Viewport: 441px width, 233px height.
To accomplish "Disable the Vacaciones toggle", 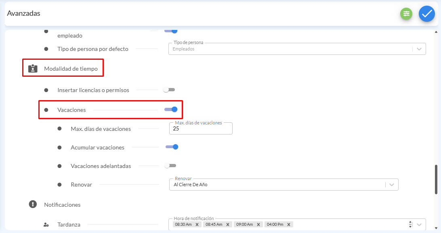I will pyautogui.click(x=171, y=109).
